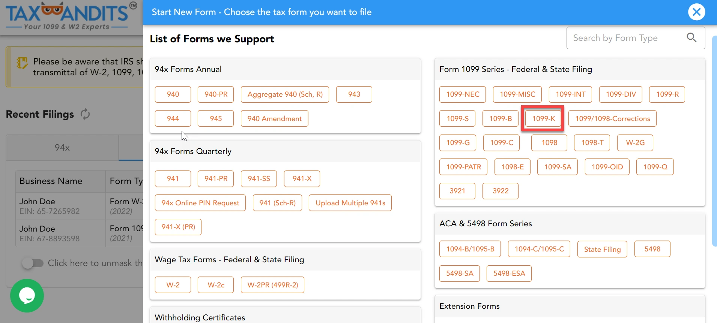Choose Form 5498
Image resolution: width=717 pixels, height=323 pixels.
coord(652,249)
